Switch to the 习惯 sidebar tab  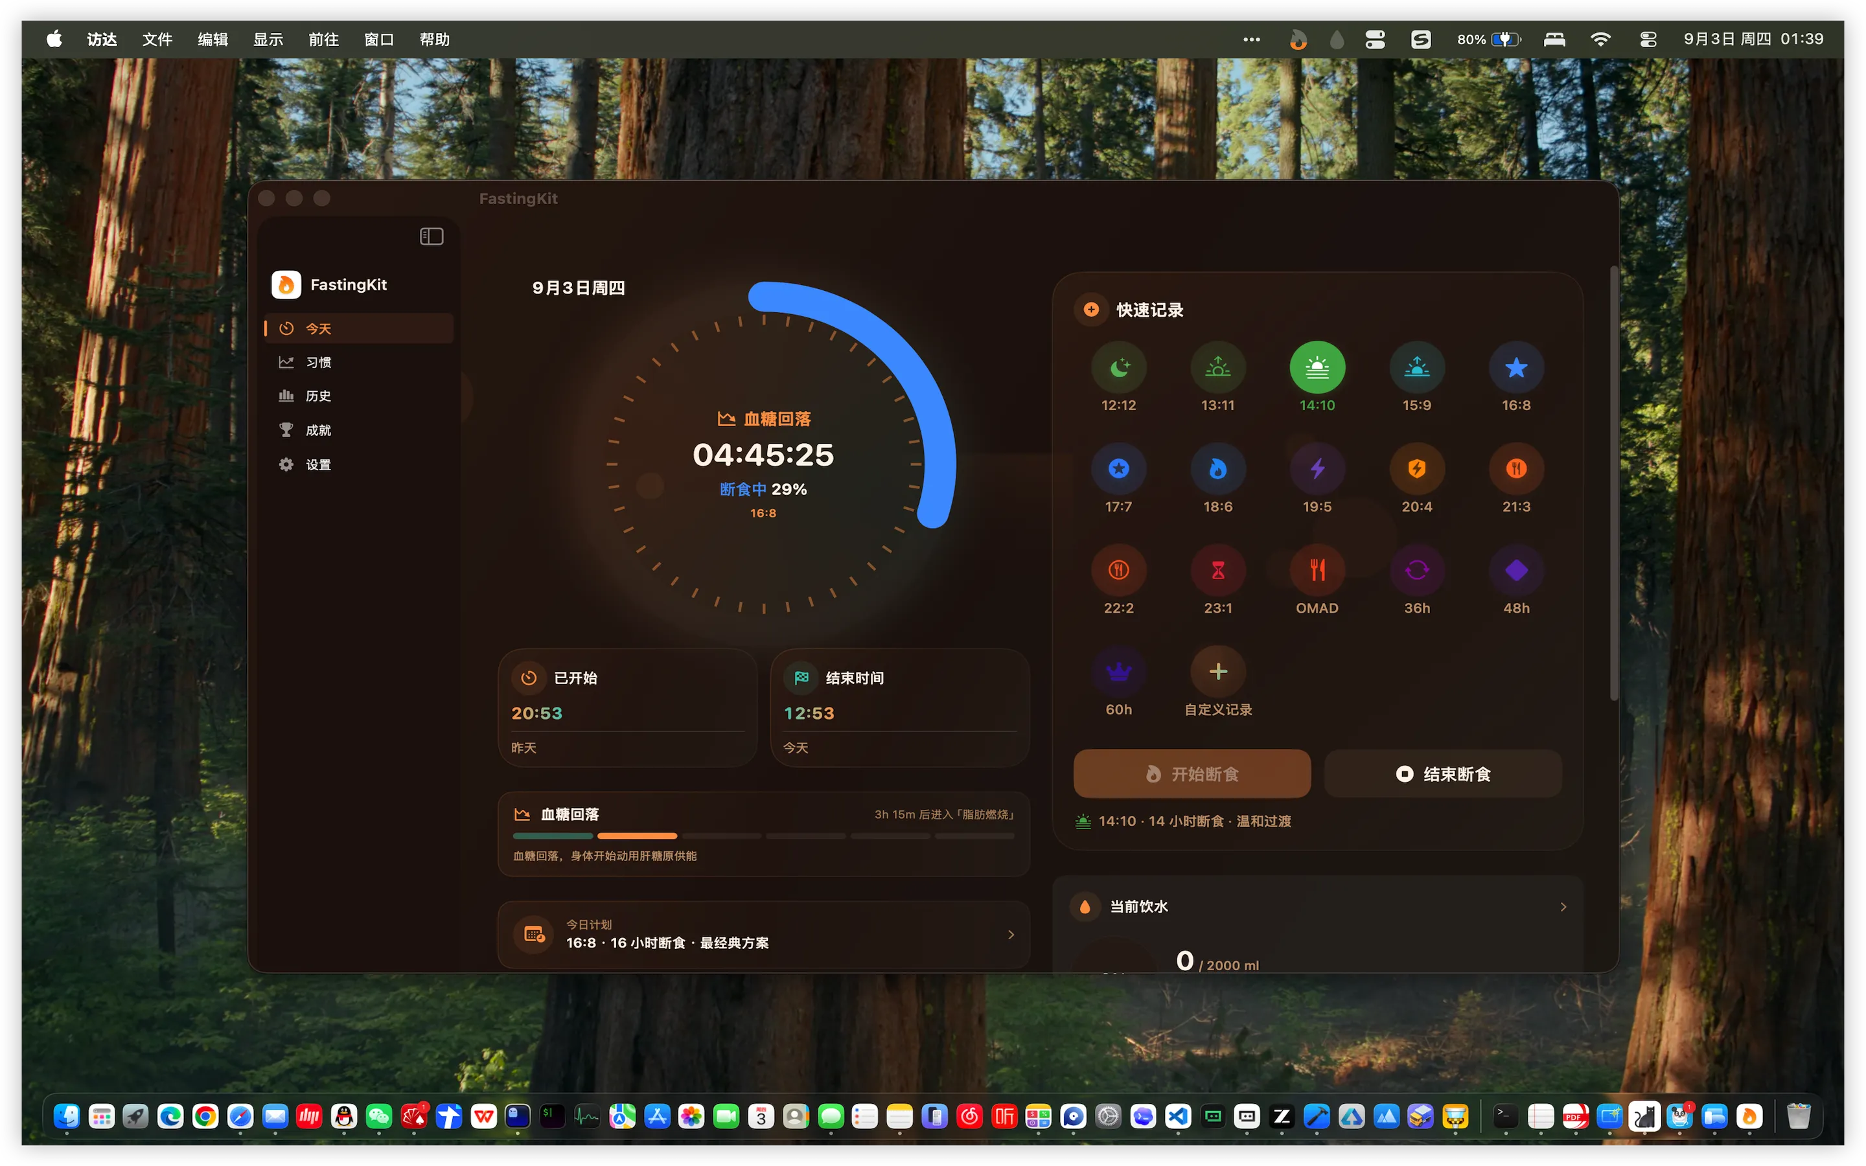[358, 363]
